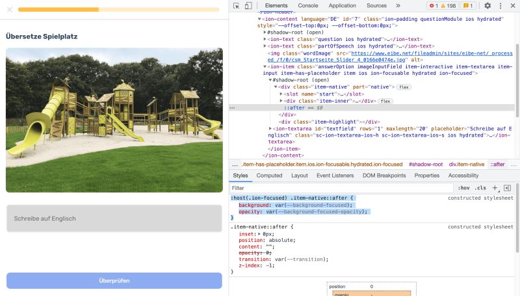Click the styles Filter input
Screen dimensions: 520x296
click(342, 188)
